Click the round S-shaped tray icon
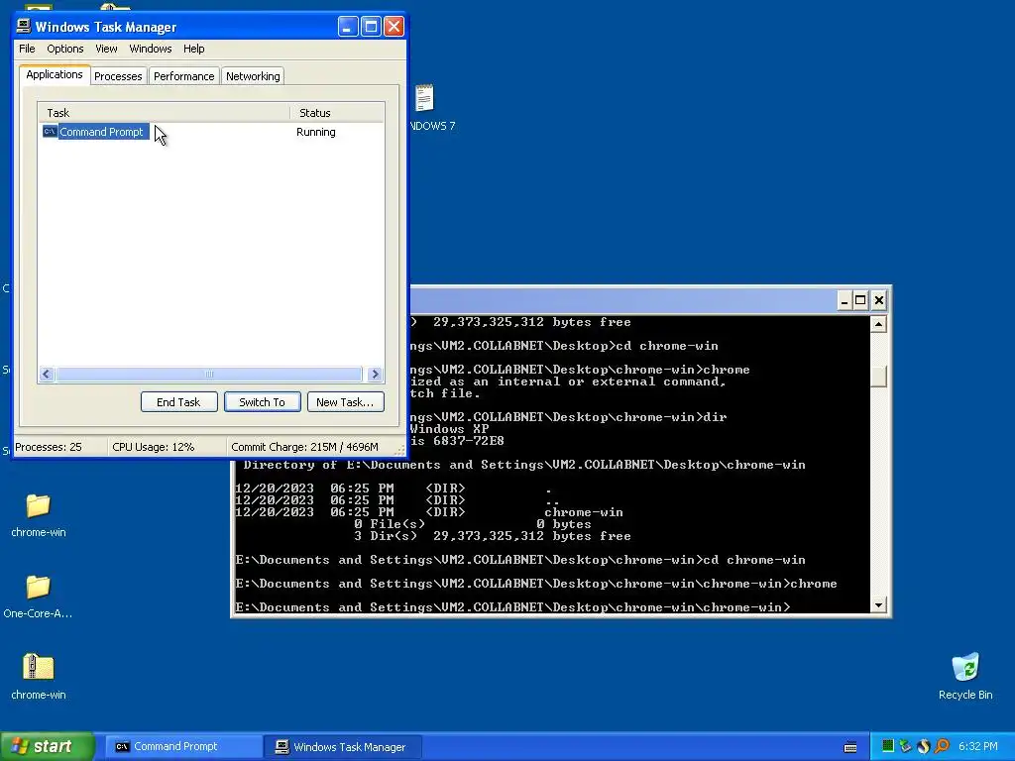 924,746
